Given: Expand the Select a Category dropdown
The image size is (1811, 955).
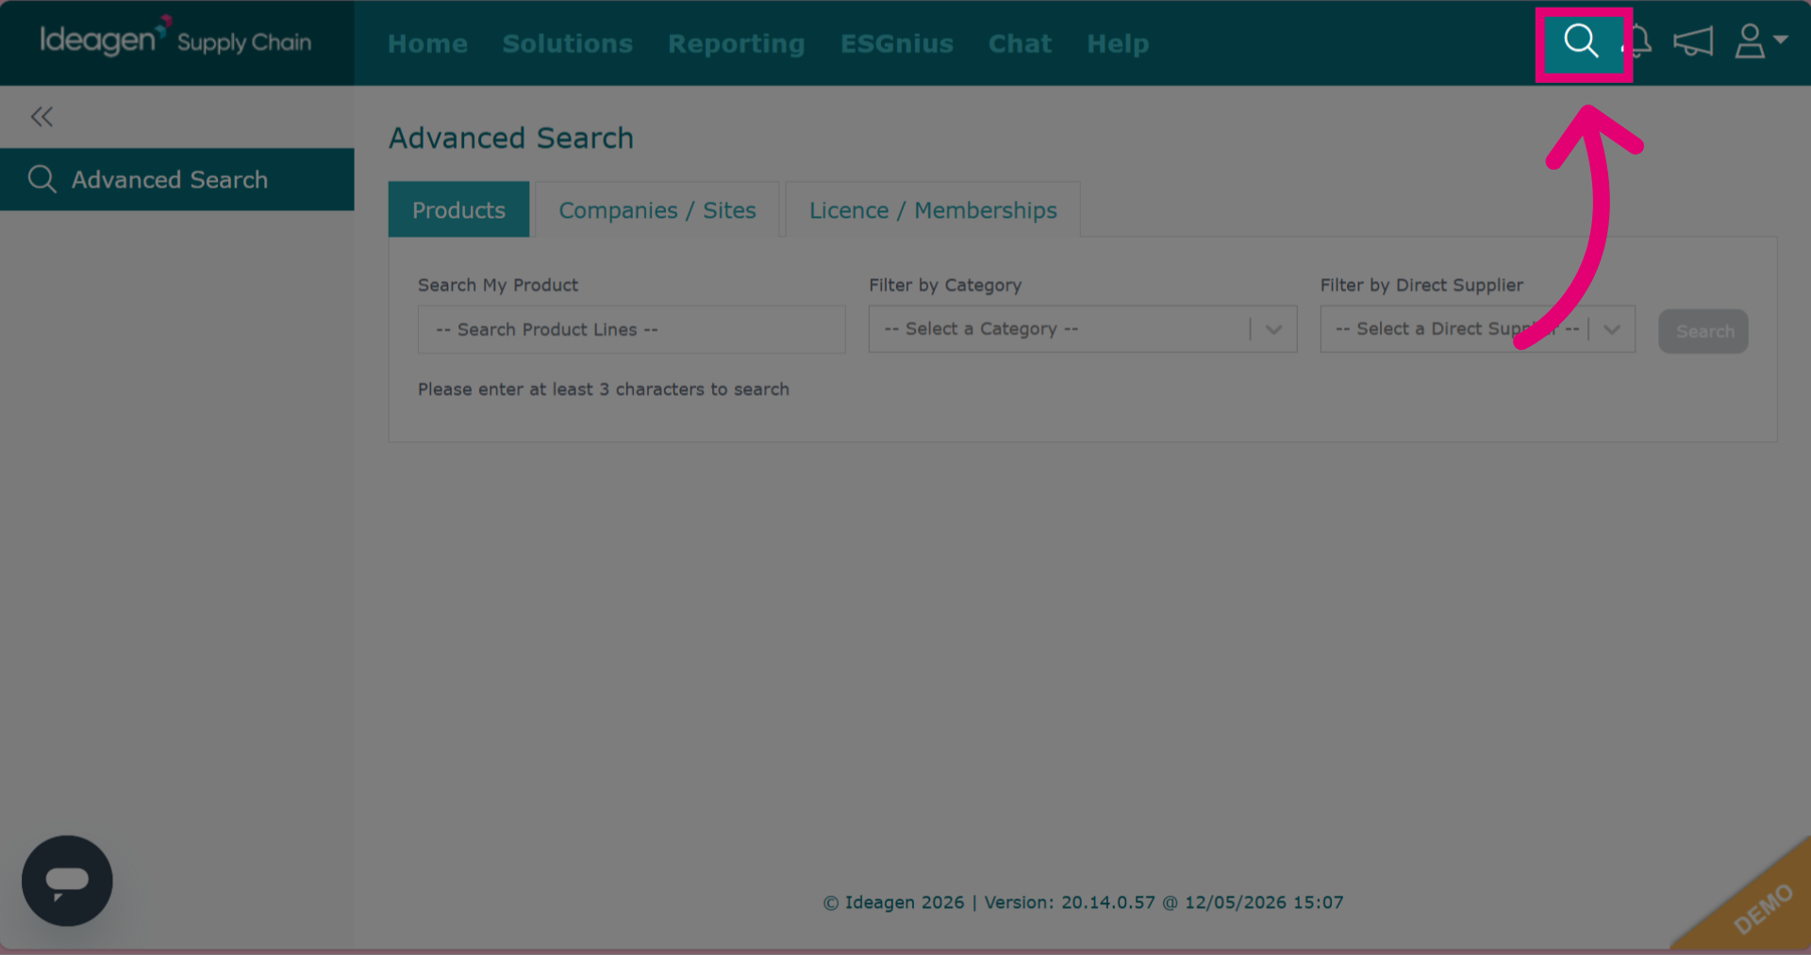Looking at the screenshot, I should (1083, 329).
